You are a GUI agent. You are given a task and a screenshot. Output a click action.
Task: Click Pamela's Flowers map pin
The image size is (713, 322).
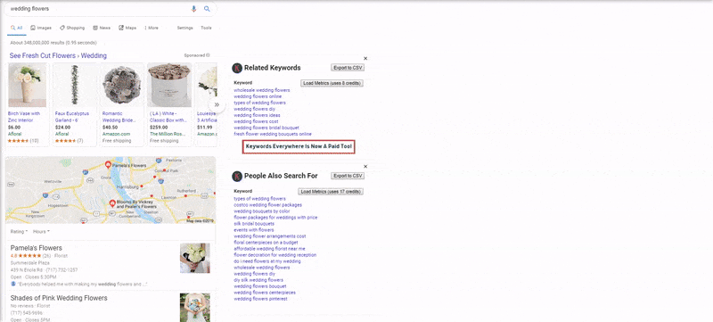[x=108, y=165]
